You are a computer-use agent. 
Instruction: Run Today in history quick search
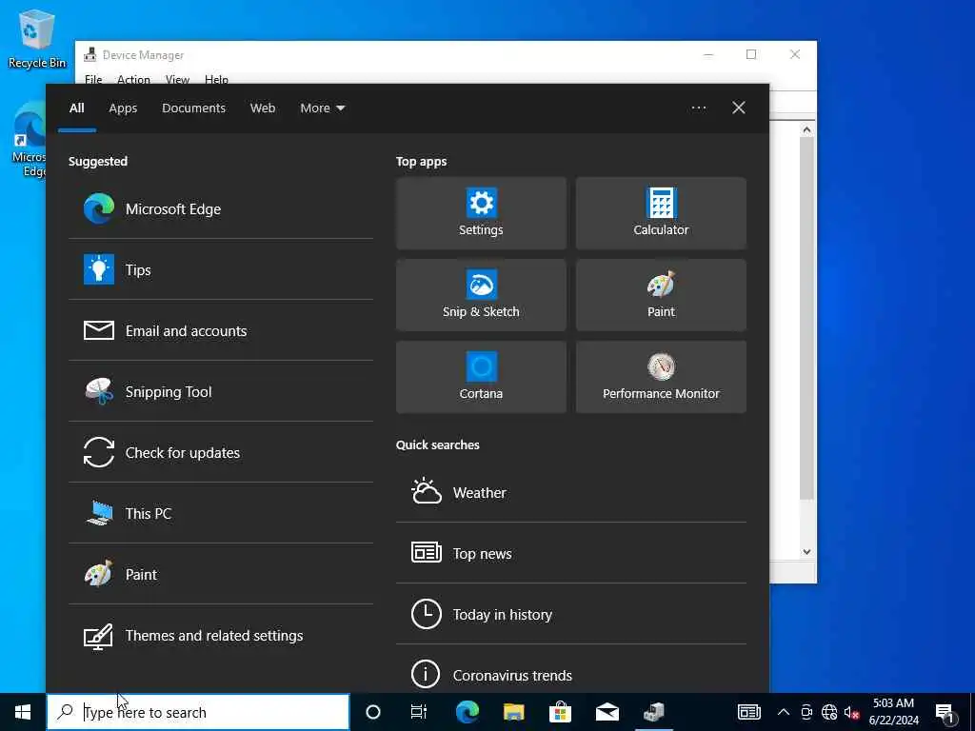click(571, 614)
